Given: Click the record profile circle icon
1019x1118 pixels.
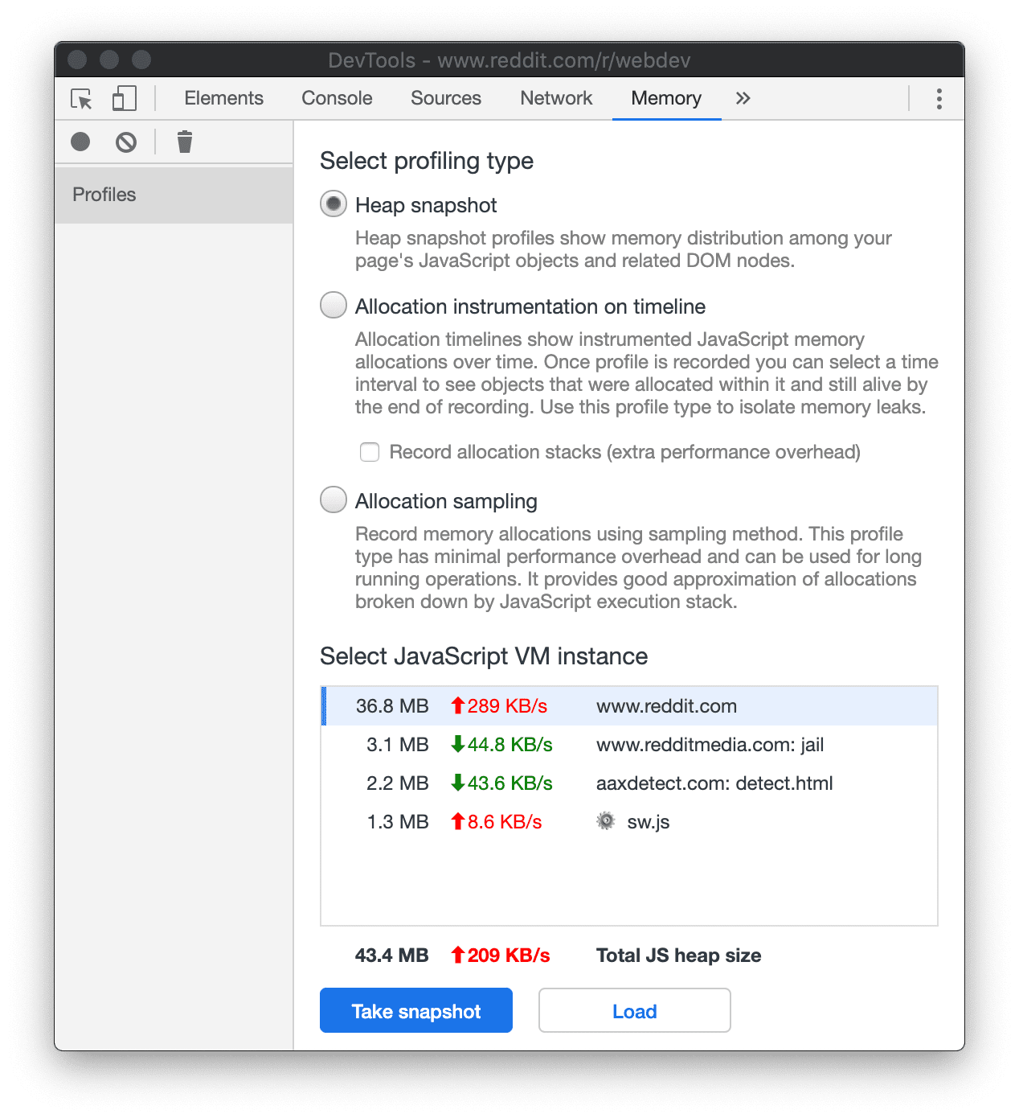Looking at the screenshot, I should (80, 142).
